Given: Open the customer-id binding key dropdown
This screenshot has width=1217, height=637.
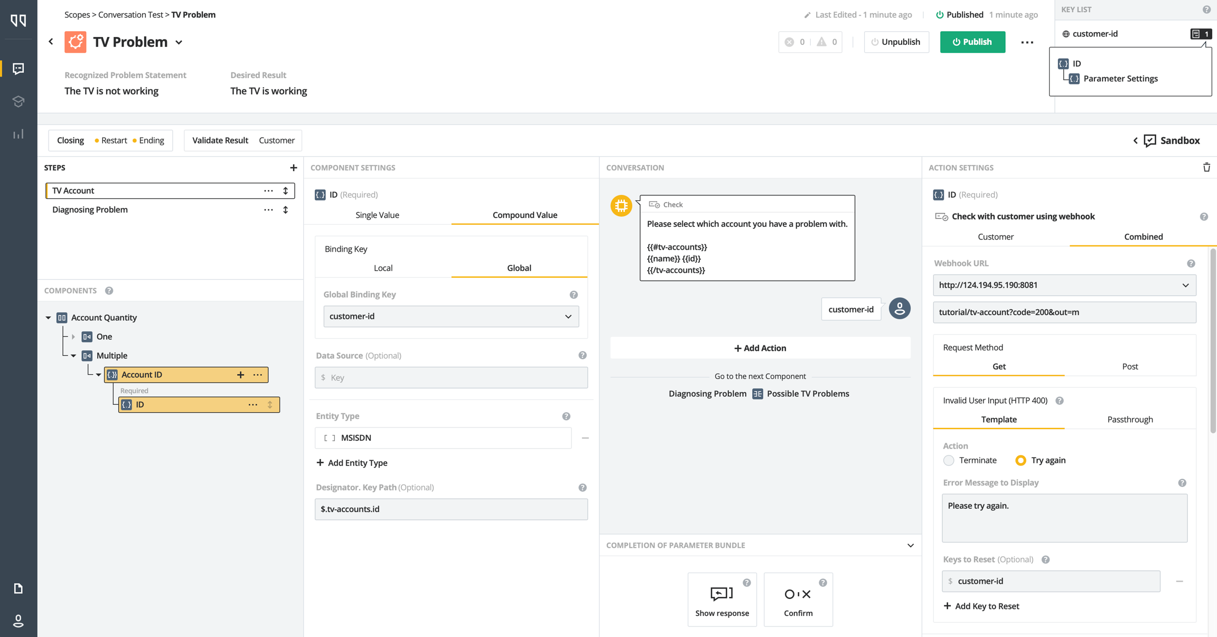Looking at the screenshot, I should pyautogui.click(x=451, y=317).
